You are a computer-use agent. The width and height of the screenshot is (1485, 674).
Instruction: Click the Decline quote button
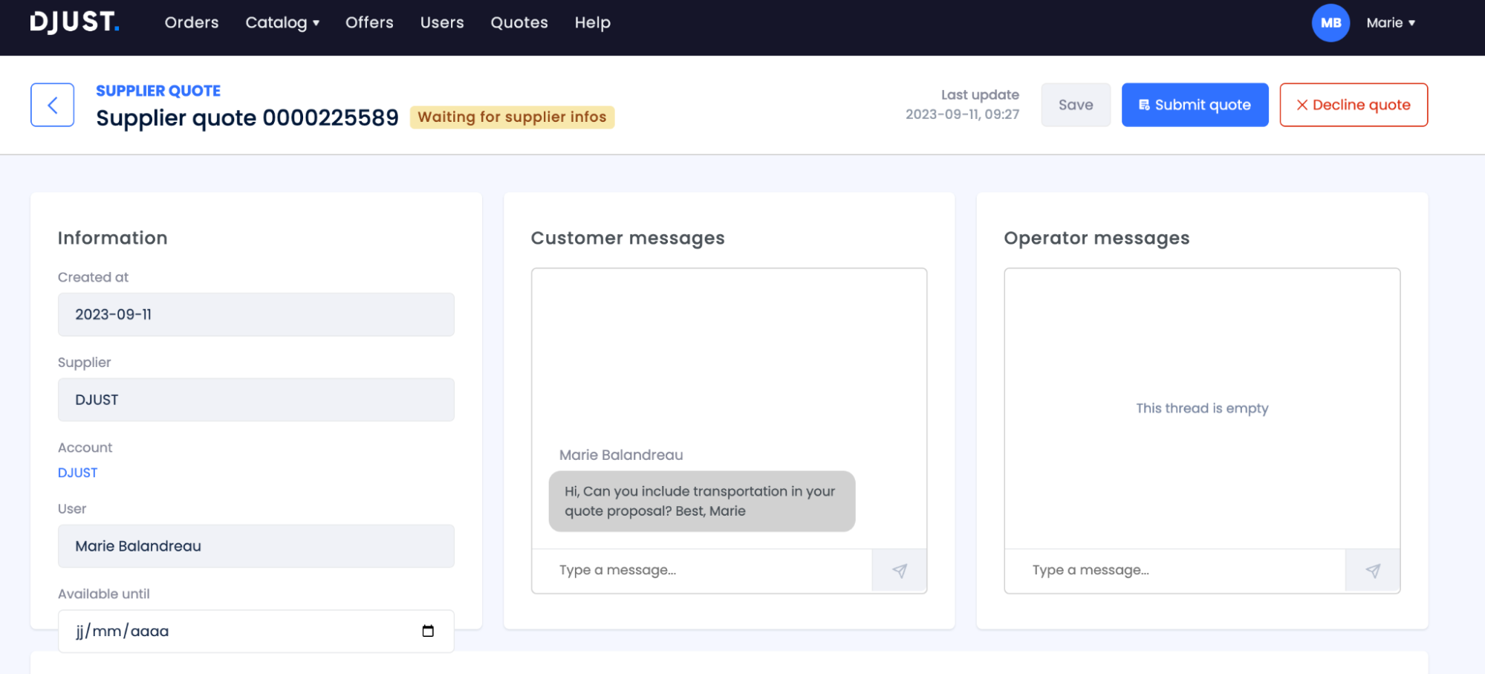point(1353,105)
